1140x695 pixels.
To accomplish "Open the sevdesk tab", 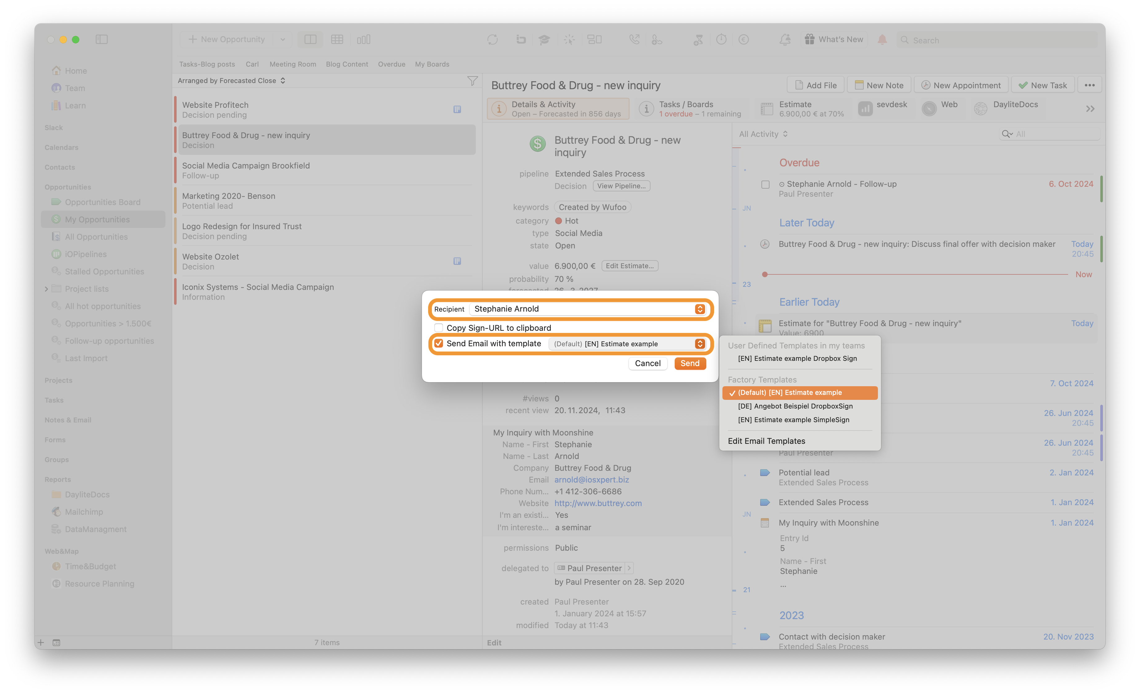I will 883,109.
